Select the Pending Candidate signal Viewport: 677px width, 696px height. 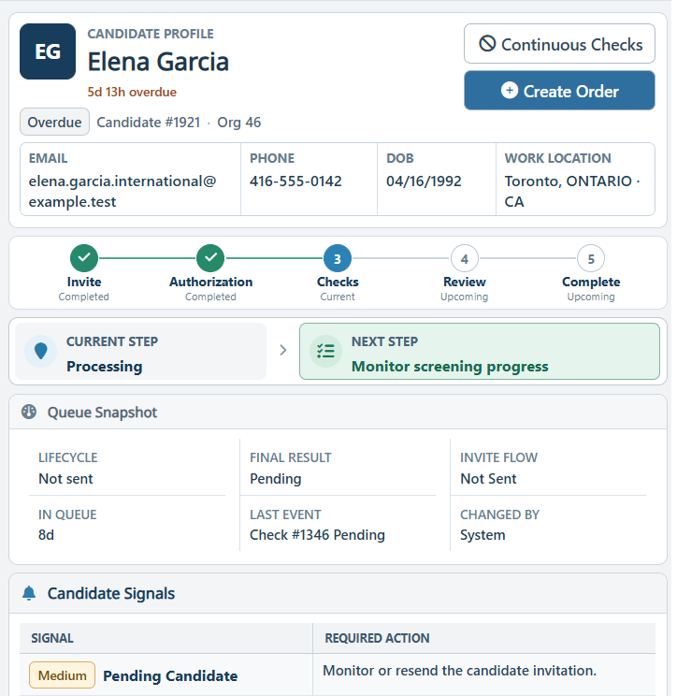170,675
